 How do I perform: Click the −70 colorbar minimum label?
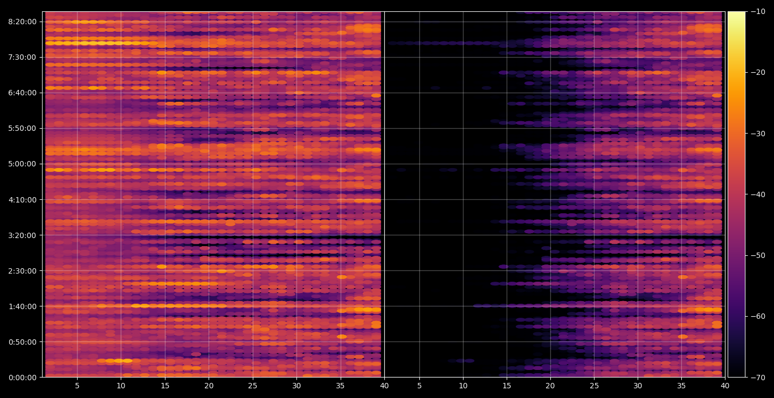coord(758,377)
